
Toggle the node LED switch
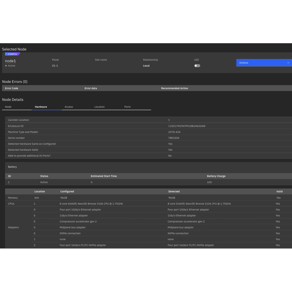pos(197,66)
